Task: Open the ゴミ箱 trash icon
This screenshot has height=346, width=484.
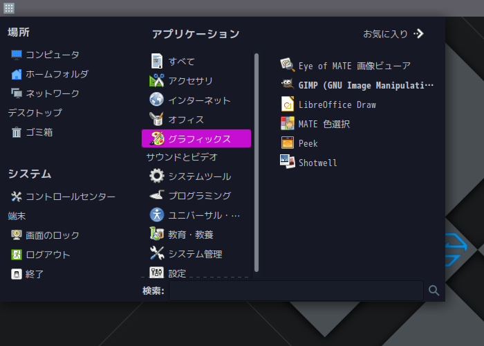Action: tap(17, 132)
